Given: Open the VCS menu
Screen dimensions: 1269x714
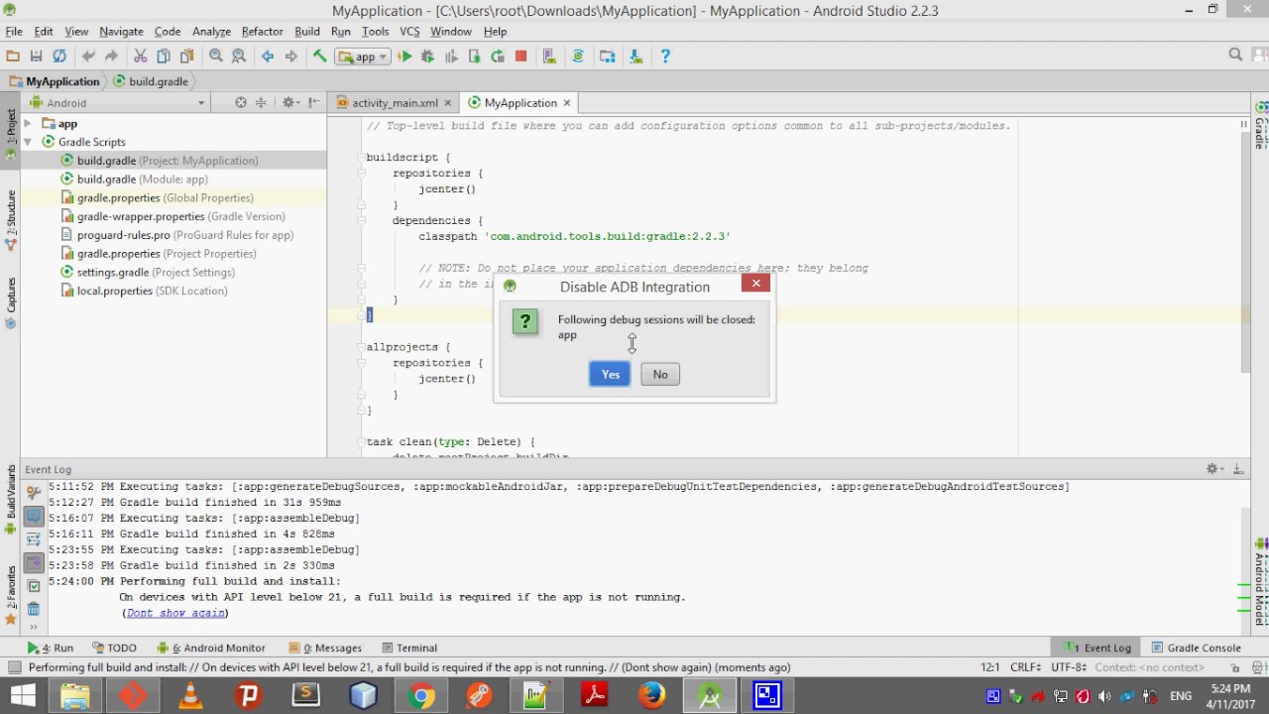Looking at the screenshot, I should click(x=409, y=32).
